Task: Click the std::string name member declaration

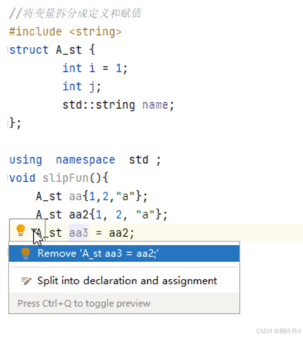Action: (118, 105)
